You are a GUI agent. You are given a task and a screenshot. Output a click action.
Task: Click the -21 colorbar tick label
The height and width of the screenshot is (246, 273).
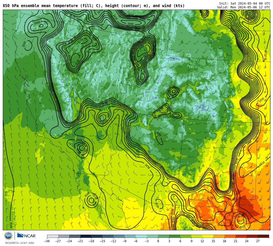[80, 241]
